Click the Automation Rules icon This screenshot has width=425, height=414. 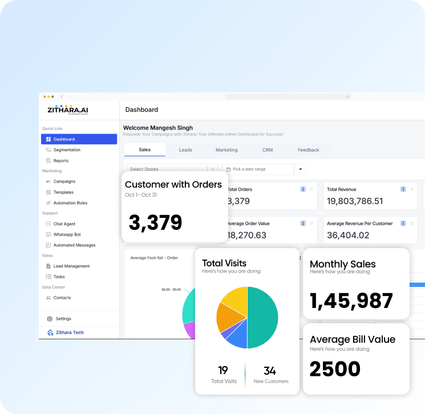click(x=48, y=203)
